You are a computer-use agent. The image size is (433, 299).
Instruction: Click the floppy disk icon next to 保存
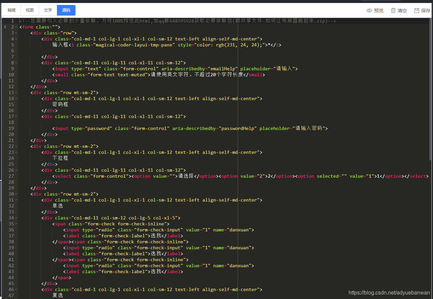pyautogui.click(x=417, y=11)
